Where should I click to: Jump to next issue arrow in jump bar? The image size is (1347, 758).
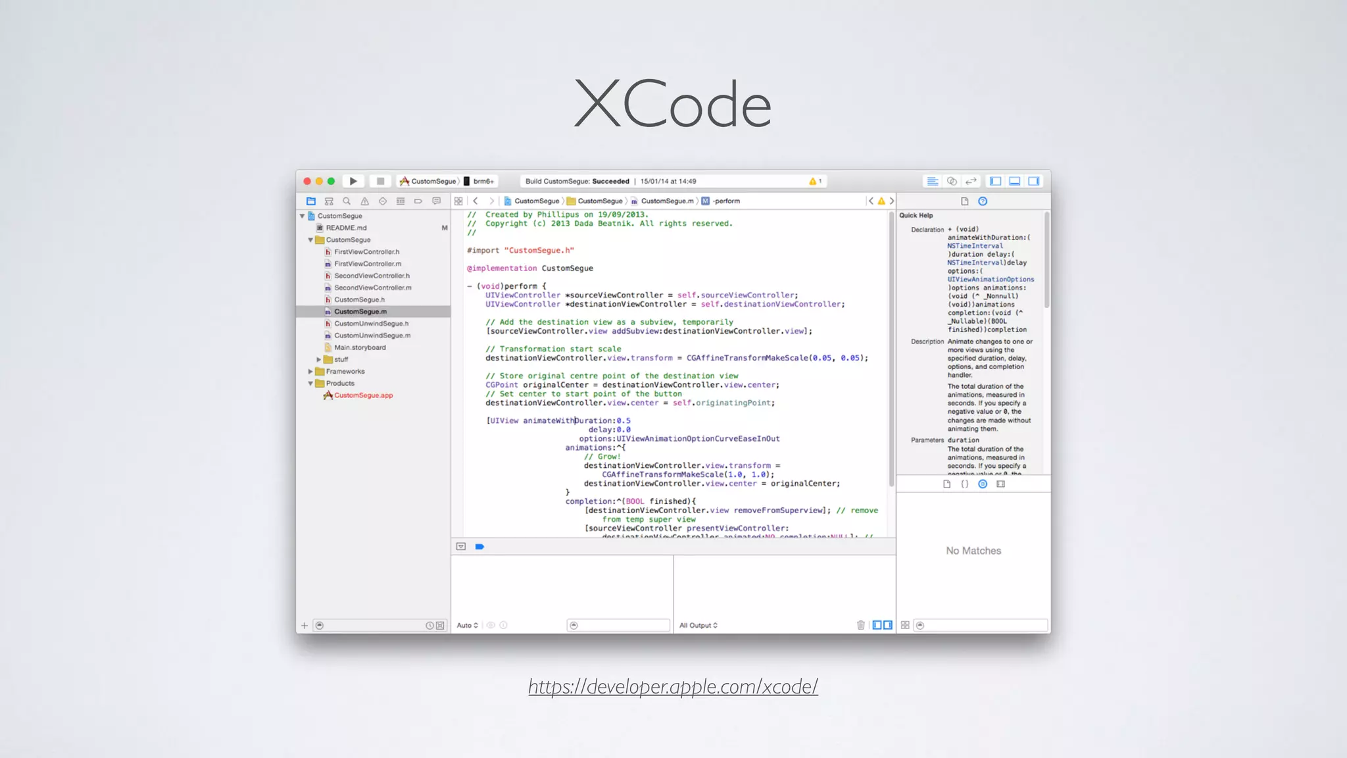[892, 201]
